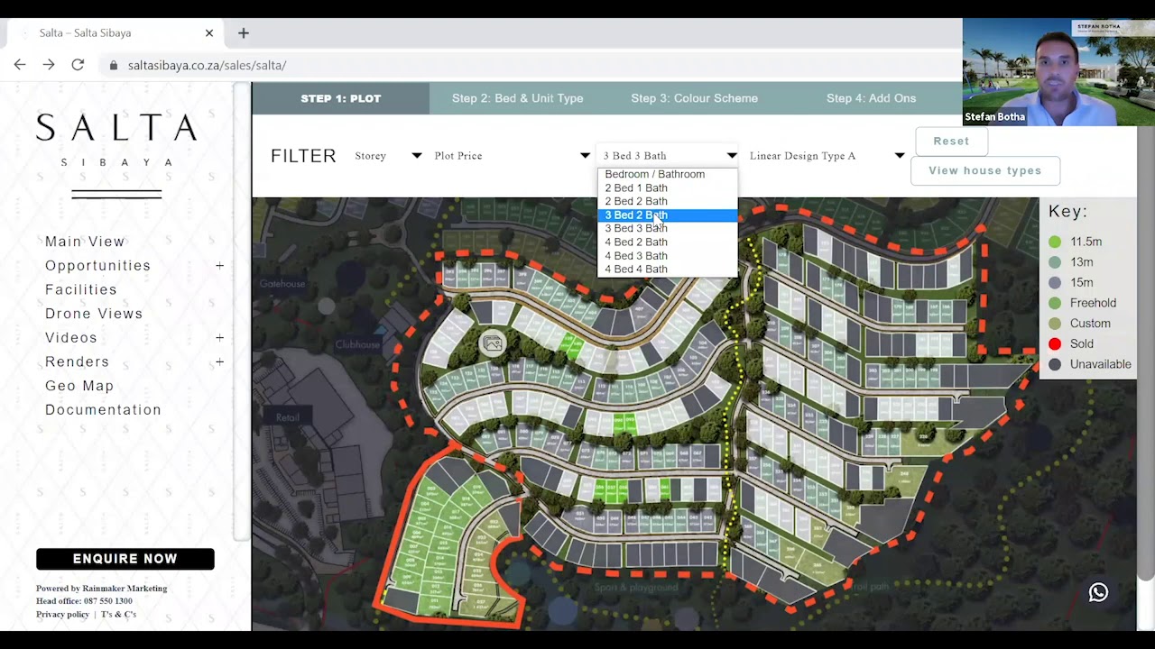Open Documentation in the sidebar
Viewport: 1155px width, 649px height.
103,410
